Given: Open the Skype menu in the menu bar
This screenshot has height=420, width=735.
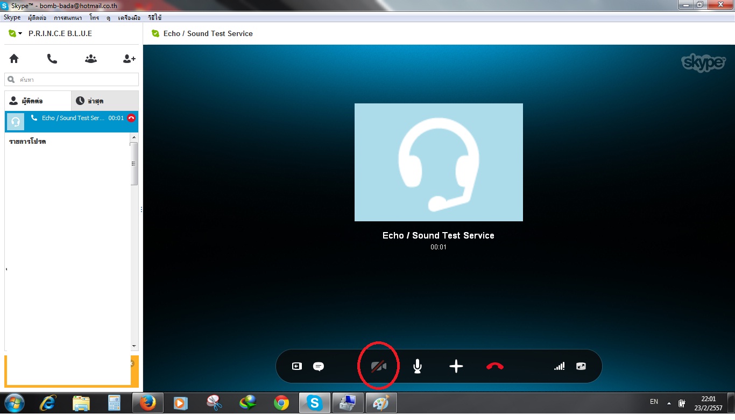Looking at the screenshot, I should pos(12,17).
